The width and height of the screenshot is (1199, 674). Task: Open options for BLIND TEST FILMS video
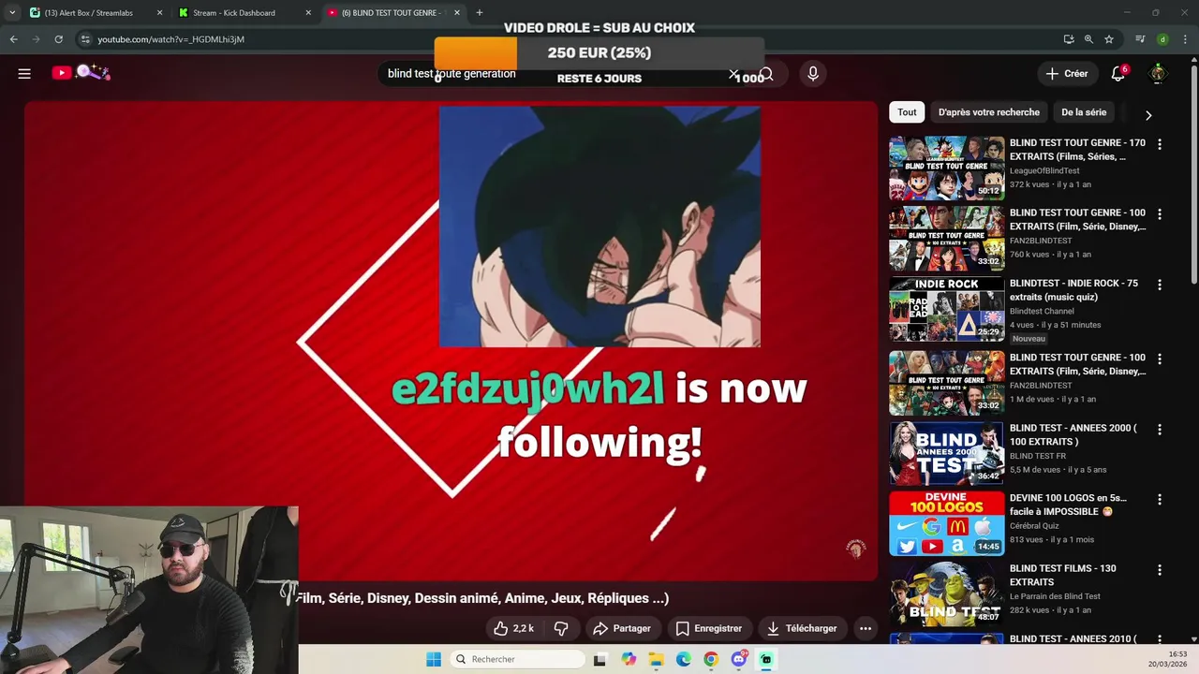[x=1160, y=570]
